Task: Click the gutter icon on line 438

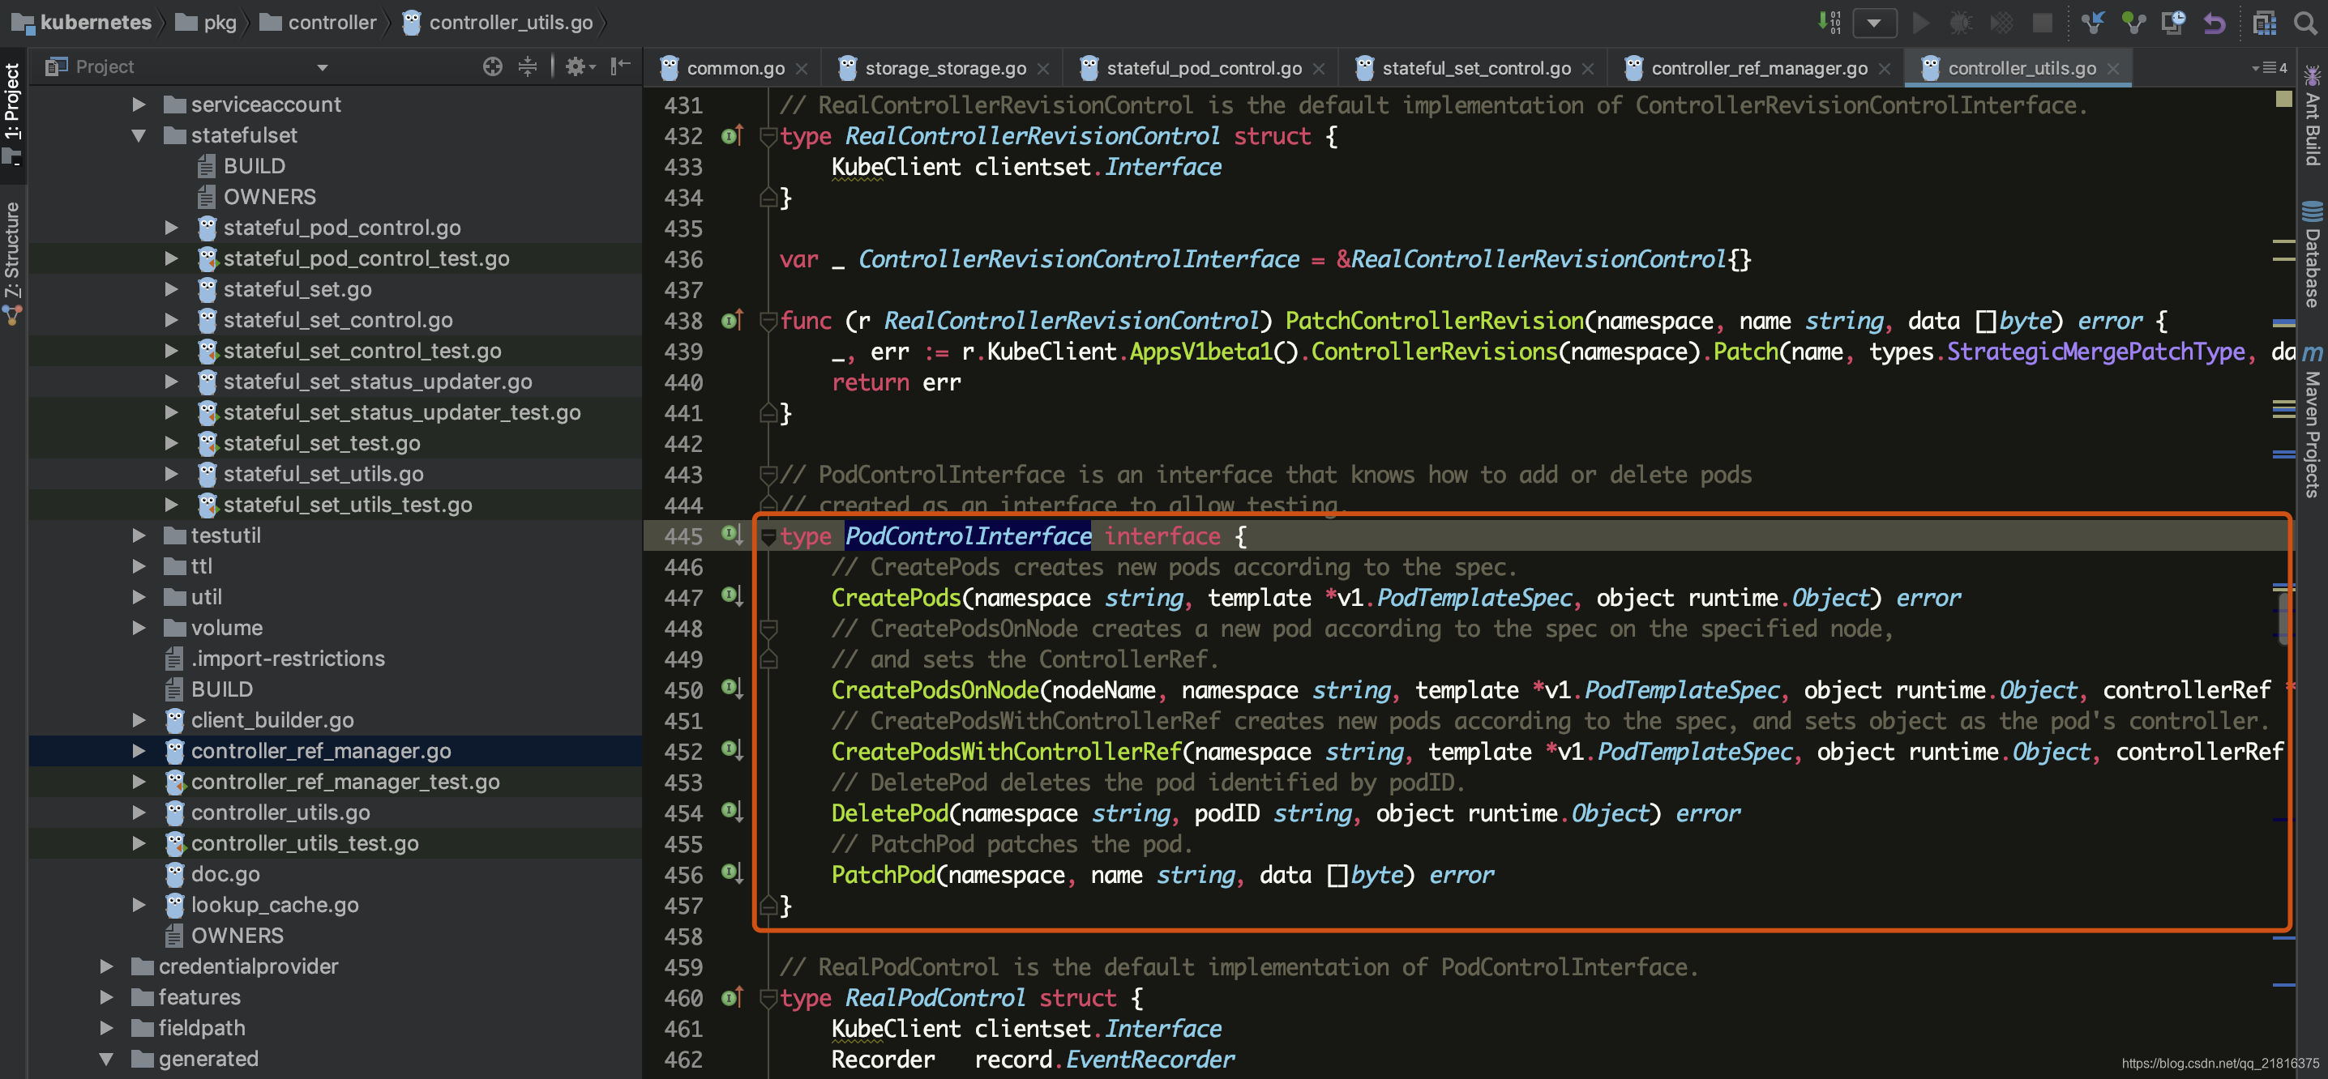Action: point(732,320)
